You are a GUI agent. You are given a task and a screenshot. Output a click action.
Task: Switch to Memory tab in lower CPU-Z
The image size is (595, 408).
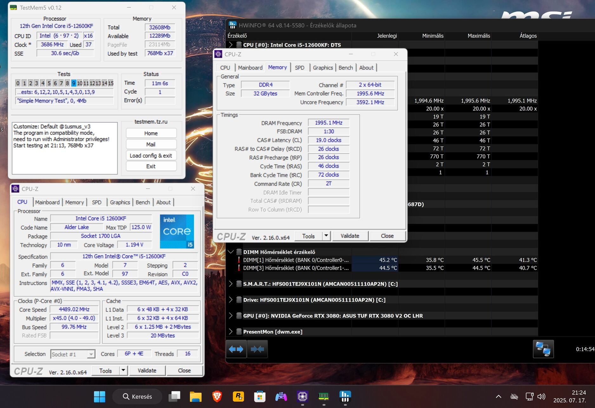pyautogui.click(x=75, y=202)
